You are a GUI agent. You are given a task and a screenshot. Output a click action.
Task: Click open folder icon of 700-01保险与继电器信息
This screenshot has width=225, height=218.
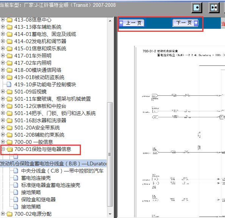click(x=9, y=149)
